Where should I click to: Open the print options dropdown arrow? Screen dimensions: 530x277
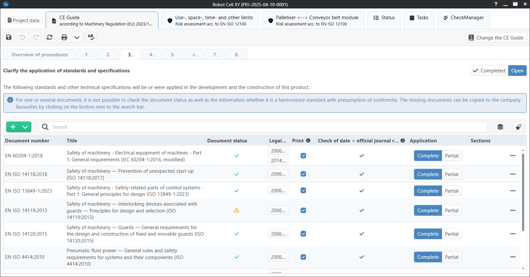pos(77,37)
